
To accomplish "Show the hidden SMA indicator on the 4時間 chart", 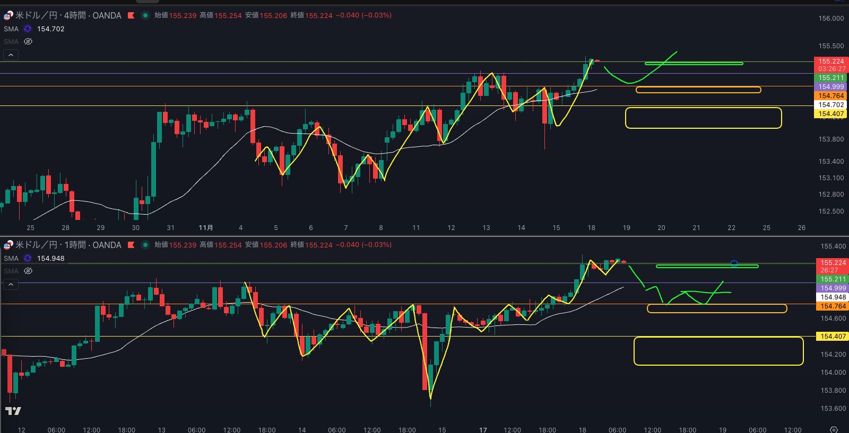I will tap(28, 41).
